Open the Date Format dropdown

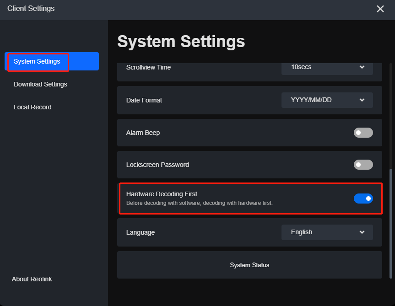tap(327, 100)
